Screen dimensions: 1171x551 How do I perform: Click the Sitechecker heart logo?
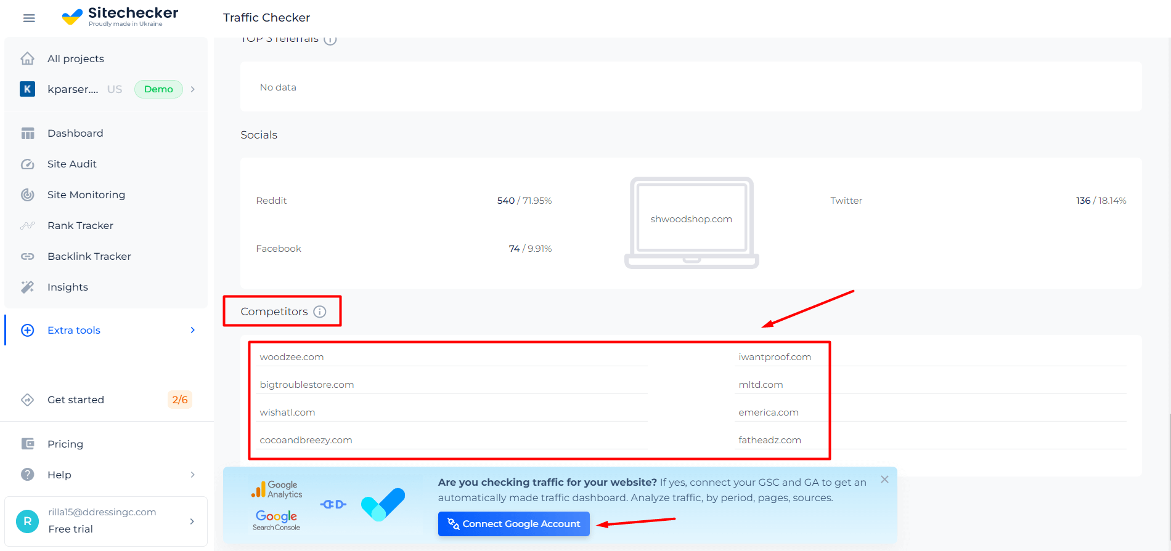click(x=72, y=17)
